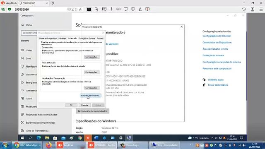Open Microsoft Store on remote taskbar
Viewport: 265px width, 149px height.
55,138
